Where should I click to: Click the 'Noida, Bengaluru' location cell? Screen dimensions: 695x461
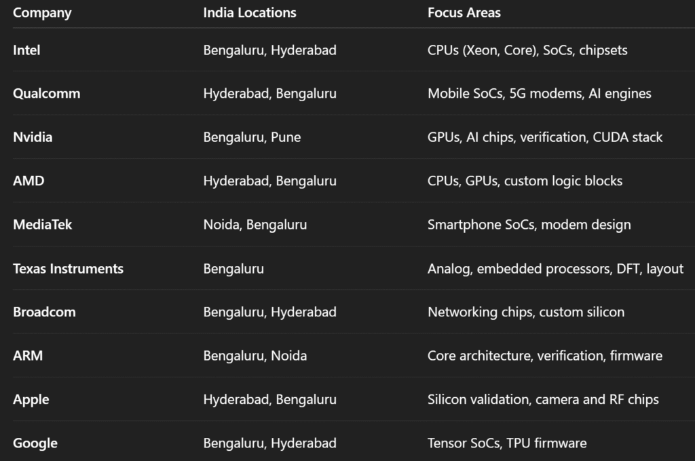pos(255,225)
